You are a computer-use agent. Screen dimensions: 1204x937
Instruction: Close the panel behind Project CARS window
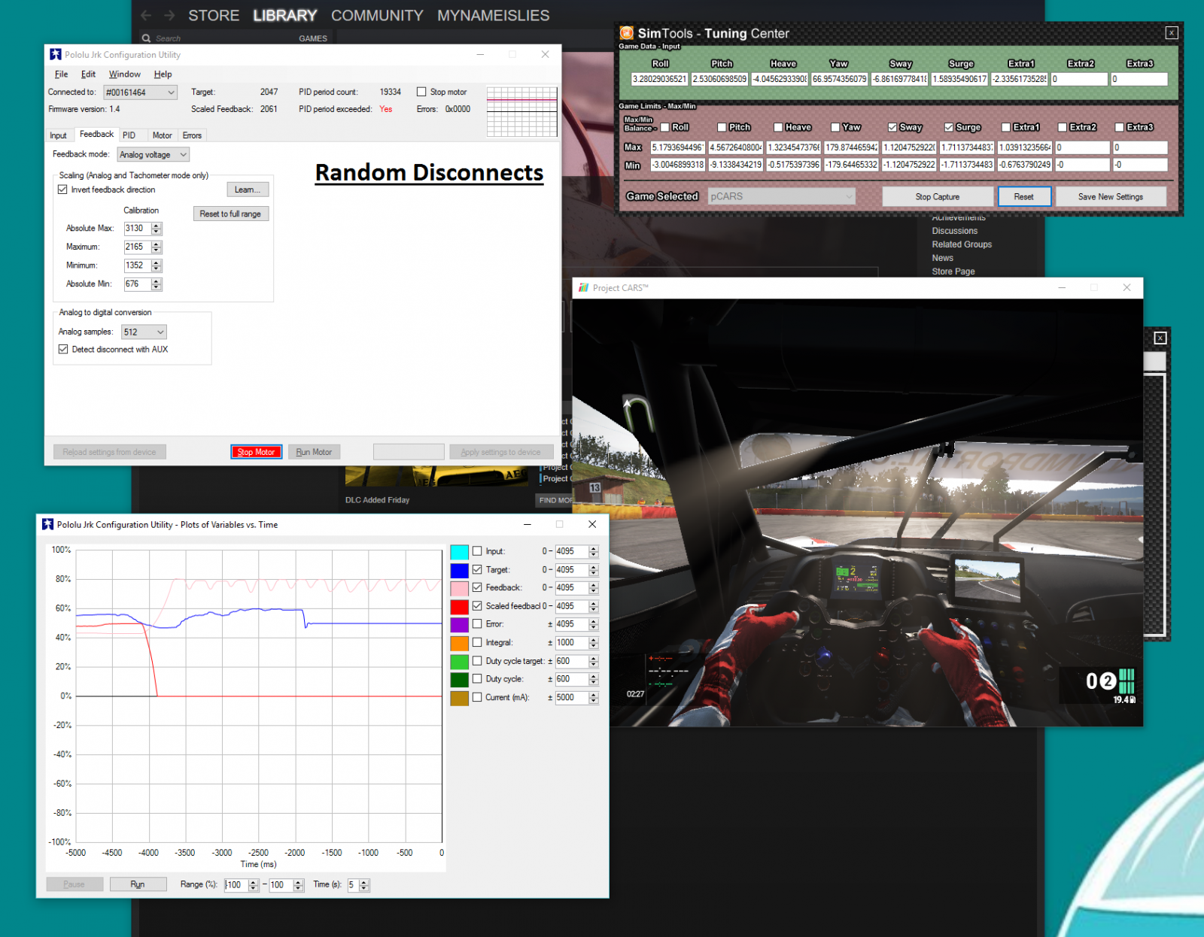(x=1160, y=338)
